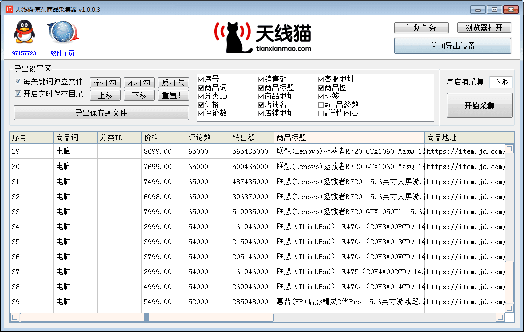Click the 全打勾 button

105,83
